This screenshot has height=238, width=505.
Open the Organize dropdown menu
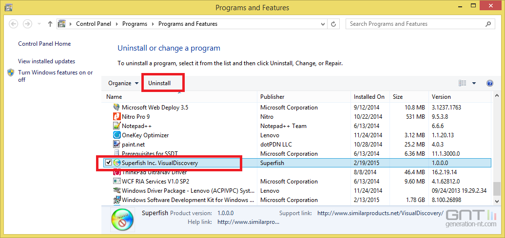[x=123, y=83]
